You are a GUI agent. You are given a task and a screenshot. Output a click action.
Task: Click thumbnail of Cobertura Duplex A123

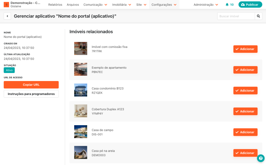[80, 111]
